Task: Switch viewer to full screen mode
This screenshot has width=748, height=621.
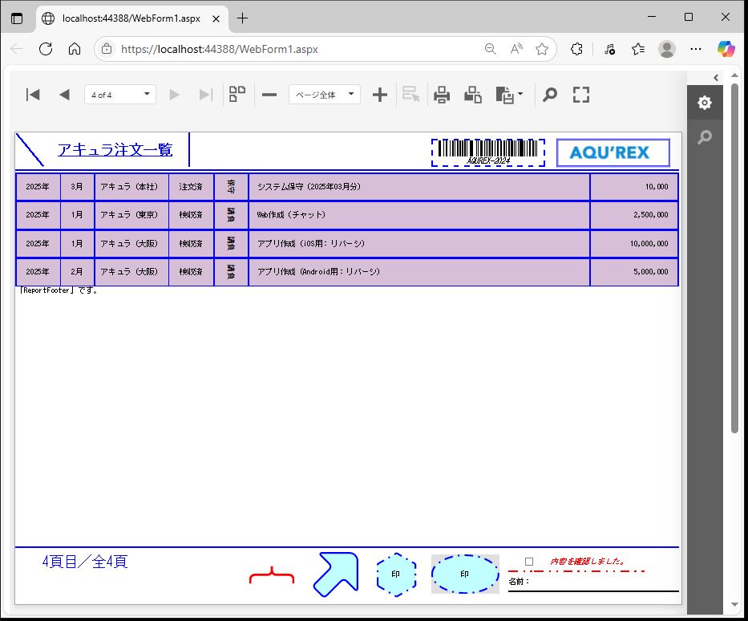Action: (x=581, y=95)
